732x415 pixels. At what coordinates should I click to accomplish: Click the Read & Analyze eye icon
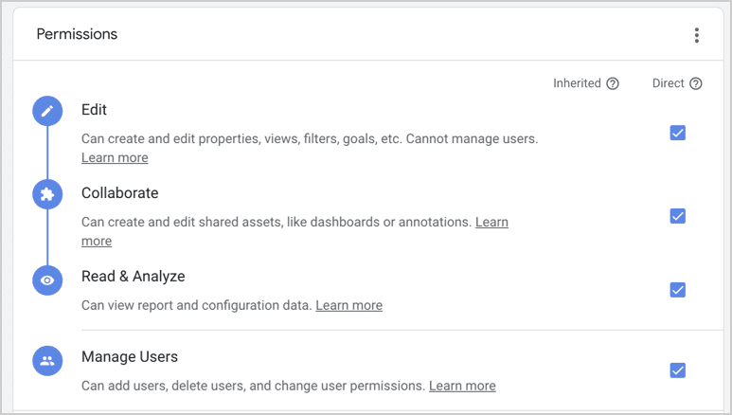point(47,280)
